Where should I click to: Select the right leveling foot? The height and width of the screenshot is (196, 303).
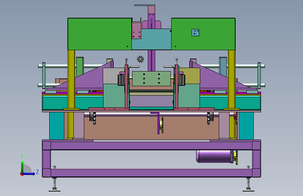pos(248,184)
